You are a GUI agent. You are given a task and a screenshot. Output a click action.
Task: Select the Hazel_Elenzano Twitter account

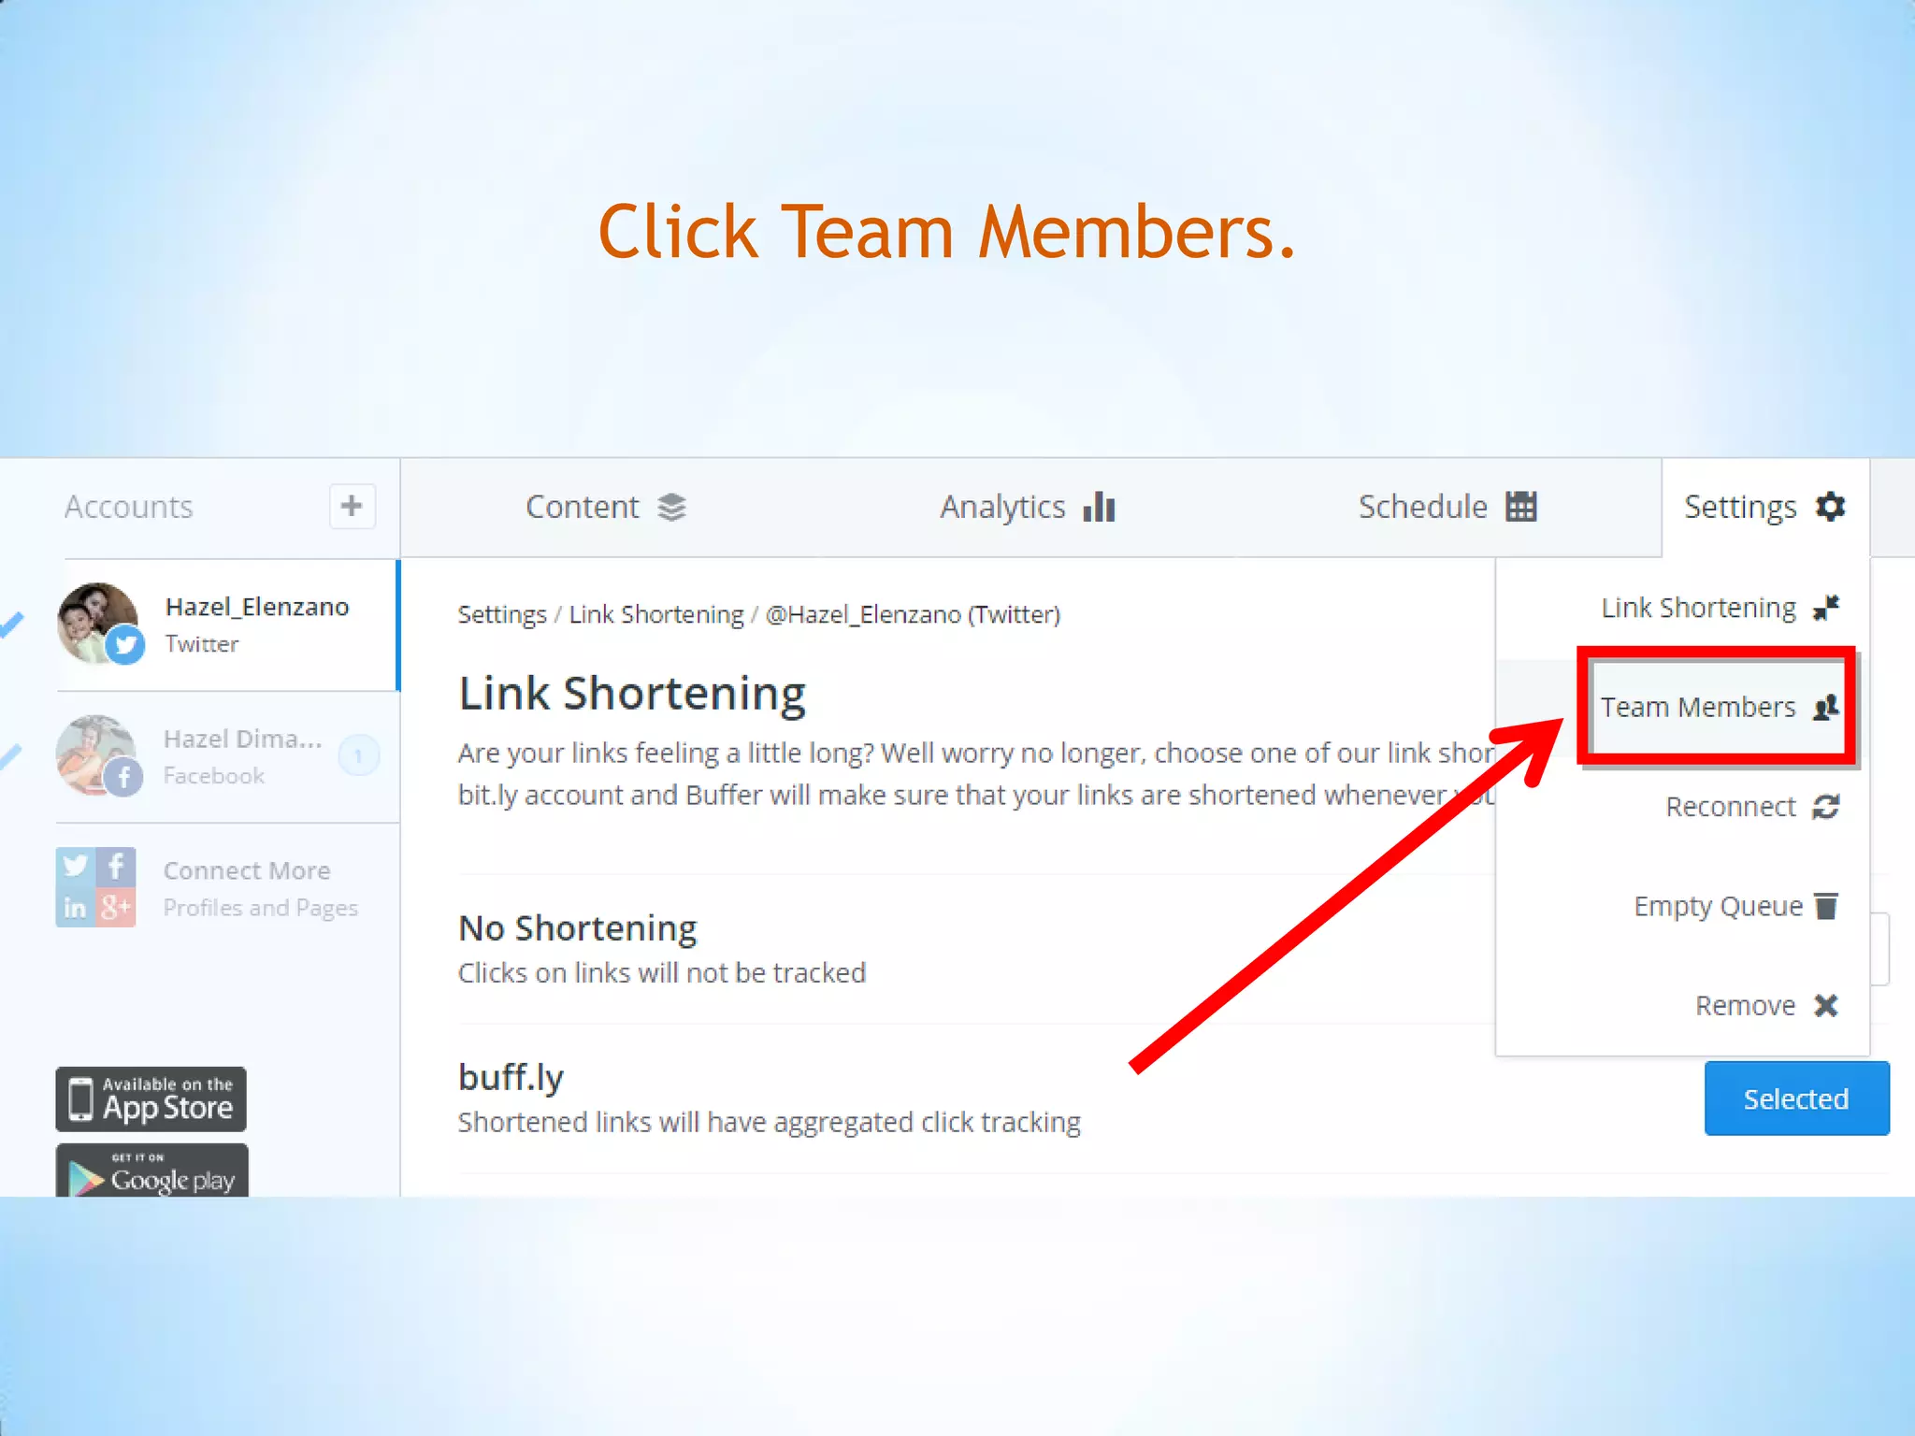[228, 625]
